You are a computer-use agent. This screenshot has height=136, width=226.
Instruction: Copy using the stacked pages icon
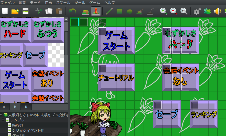(49, 11)
